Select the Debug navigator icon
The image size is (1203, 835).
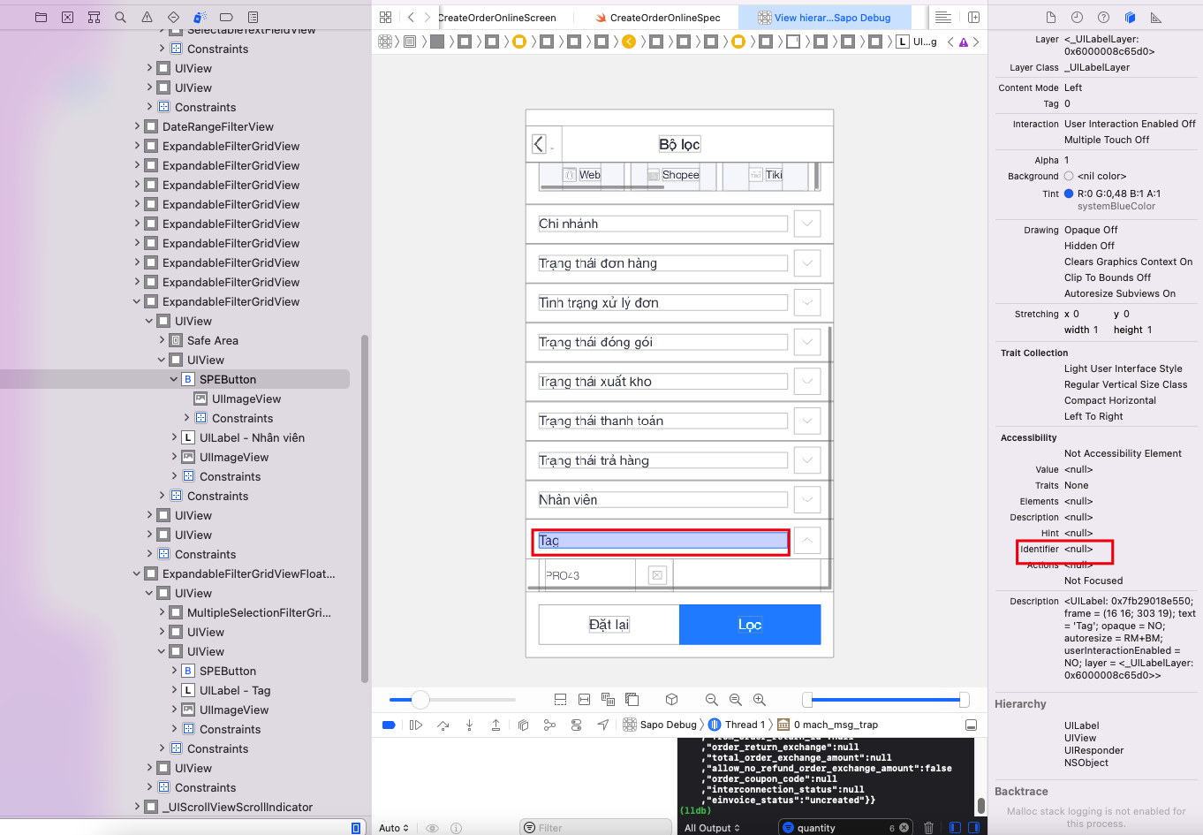click(x=200, y=17)
